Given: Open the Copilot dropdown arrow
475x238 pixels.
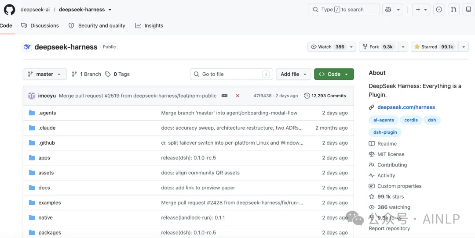Looking at the screenshot, I should (398, 9).
